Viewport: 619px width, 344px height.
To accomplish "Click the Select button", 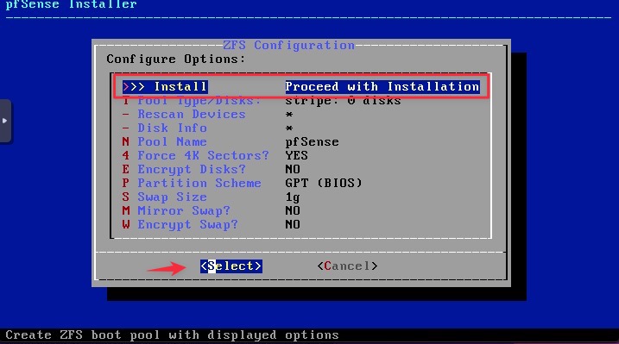I will pyautogui.click(x=231, y=266).
